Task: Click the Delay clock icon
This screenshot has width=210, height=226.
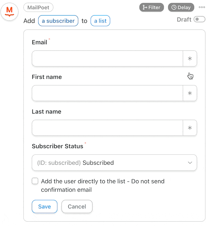Action: pyautogui.click(x=174, y=7)
